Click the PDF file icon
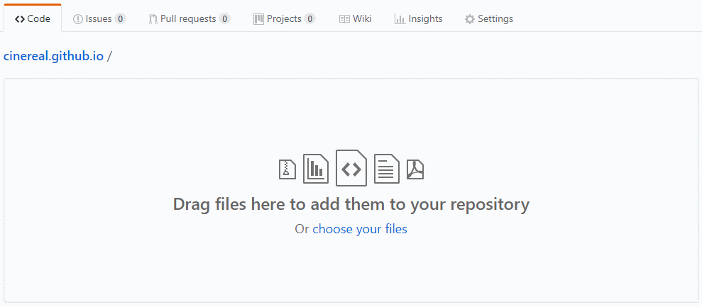This screenshot has height=307, width=702. click(x=415, y=169)
